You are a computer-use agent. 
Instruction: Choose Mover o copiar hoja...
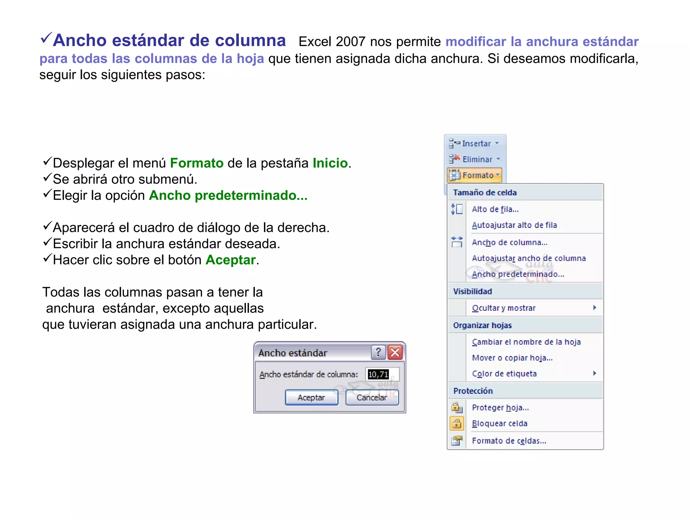tap(512, 358)
